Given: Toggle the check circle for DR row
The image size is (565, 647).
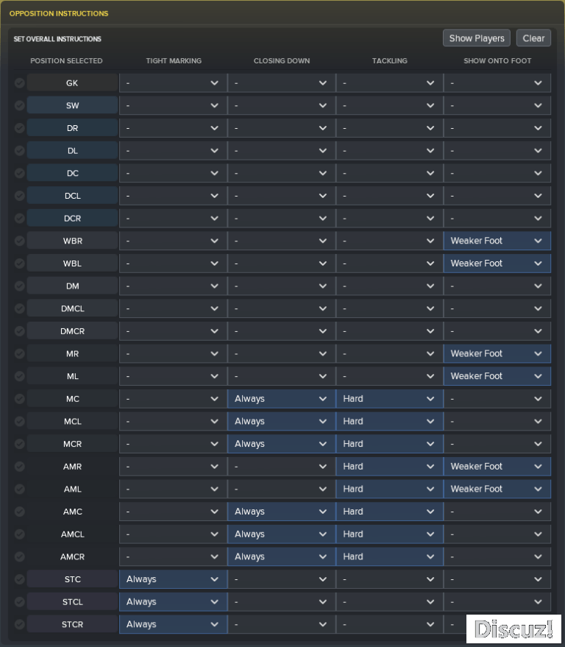Looking at the screenshot, I should click(x=19, y=128).
